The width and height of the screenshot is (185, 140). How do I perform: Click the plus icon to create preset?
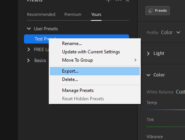click(108, 1)
